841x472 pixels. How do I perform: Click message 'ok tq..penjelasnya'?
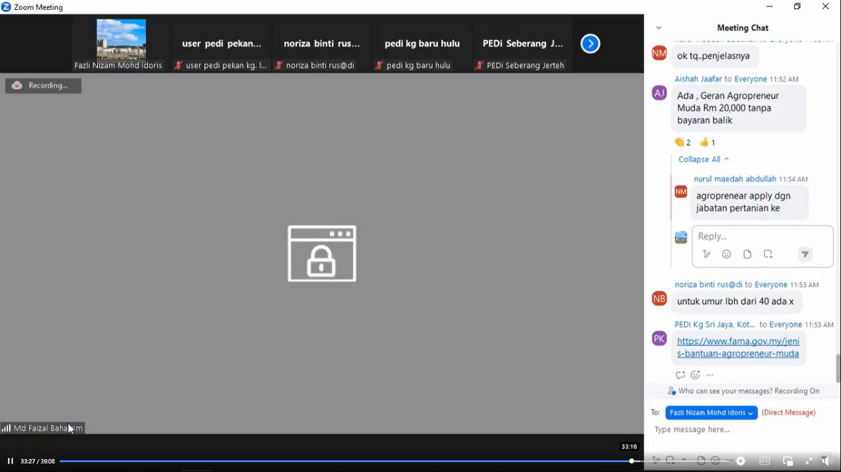(x=714, y=56)
